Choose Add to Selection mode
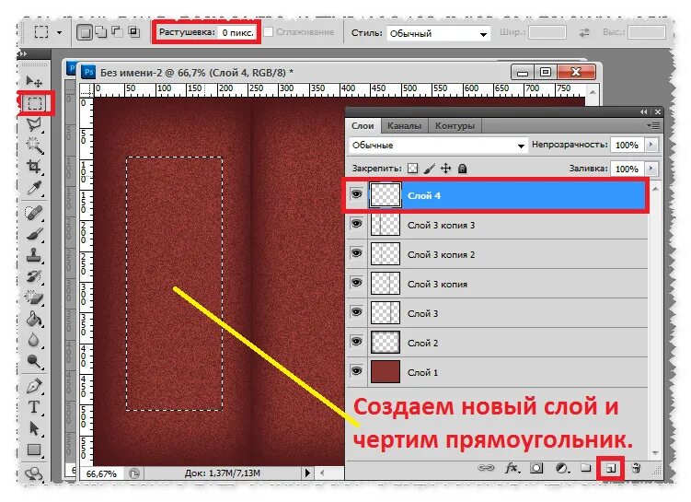 point(101,32)
